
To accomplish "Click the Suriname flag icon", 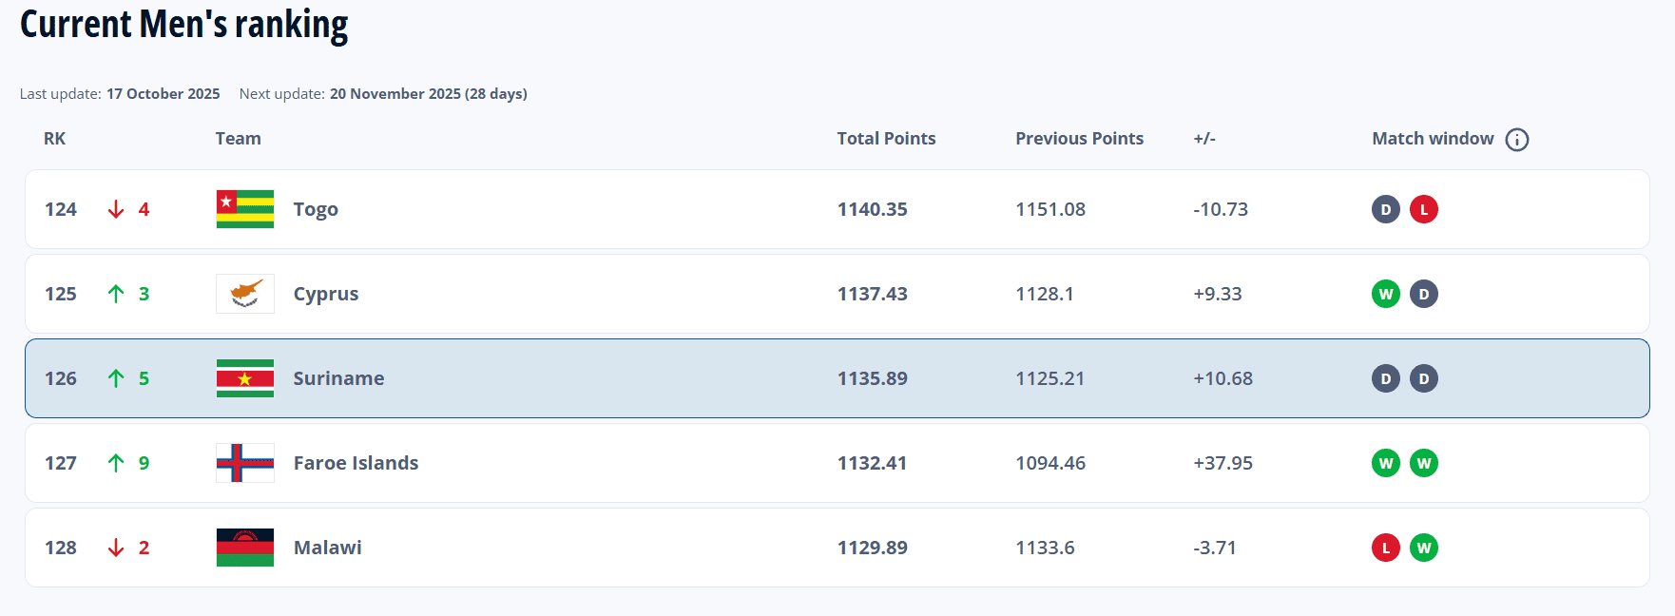I will coord(245,378).
